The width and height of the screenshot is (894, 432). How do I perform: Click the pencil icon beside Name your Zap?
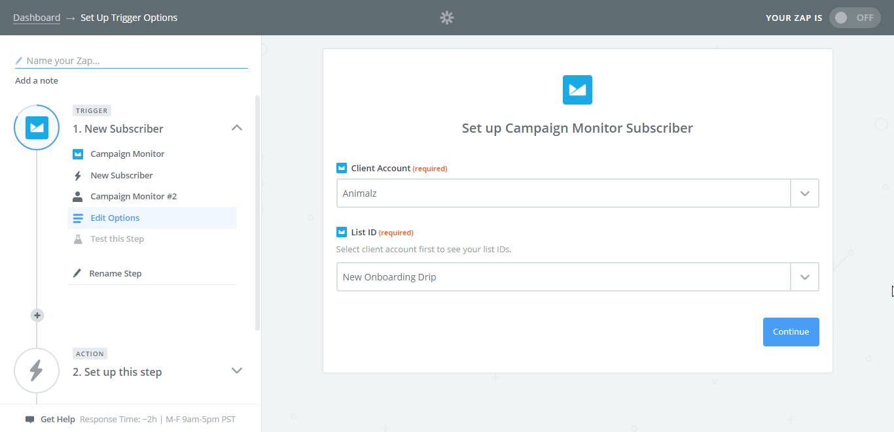point(19,61)
